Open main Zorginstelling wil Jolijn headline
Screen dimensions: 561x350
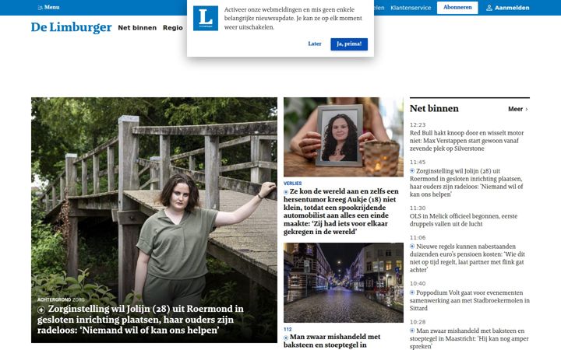[x=140, y=320]
